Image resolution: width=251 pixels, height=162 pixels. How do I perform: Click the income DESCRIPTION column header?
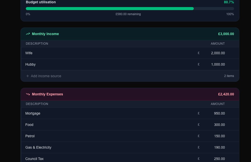pyautogui.click(x=37, y=44)
